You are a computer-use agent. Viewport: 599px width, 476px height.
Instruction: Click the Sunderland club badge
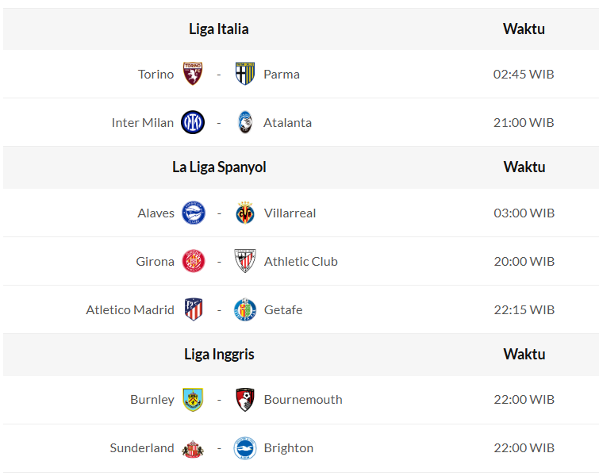[193, 447]
